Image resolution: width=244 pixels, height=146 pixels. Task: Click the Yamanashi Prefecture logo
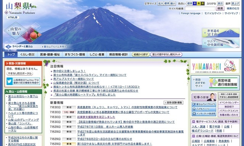click(x=21, y=8)
